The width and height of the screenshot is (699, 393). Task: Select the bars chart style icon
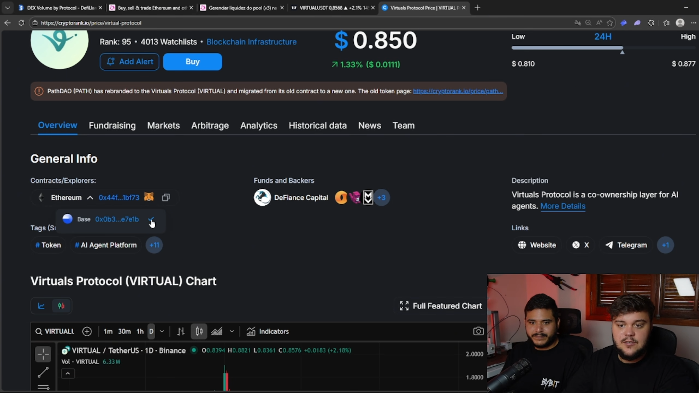click(181, 332)
